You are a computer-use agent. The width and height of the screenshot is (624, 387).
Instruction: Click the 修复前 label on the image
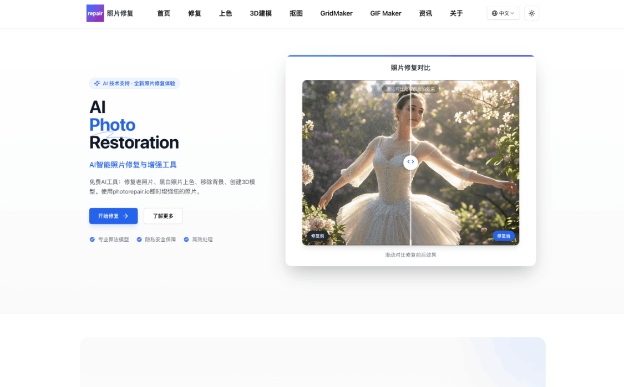tap(316, 236)
